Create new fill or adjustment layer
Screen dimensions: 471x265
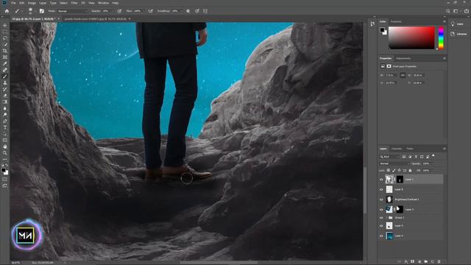(x=419, y=262)
